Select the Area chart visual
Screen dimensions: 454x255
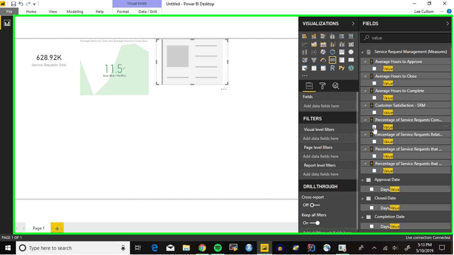(314, 45)
